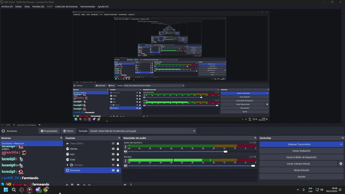345x194 pixels.
Task: Unlock the Ivoz source
Action: point(118,154)
